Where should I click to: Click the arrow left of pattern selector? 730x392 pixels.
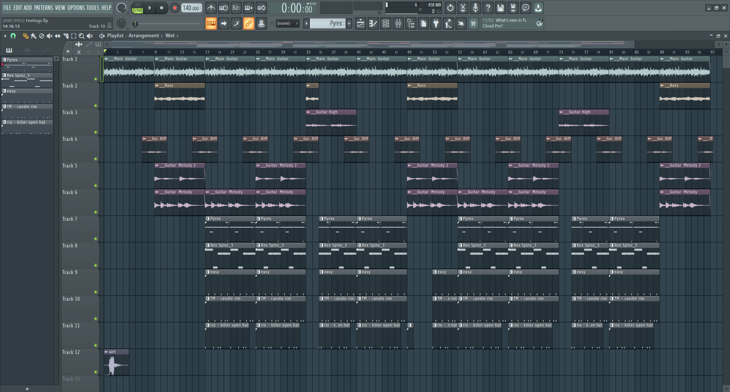coord(306,24)
